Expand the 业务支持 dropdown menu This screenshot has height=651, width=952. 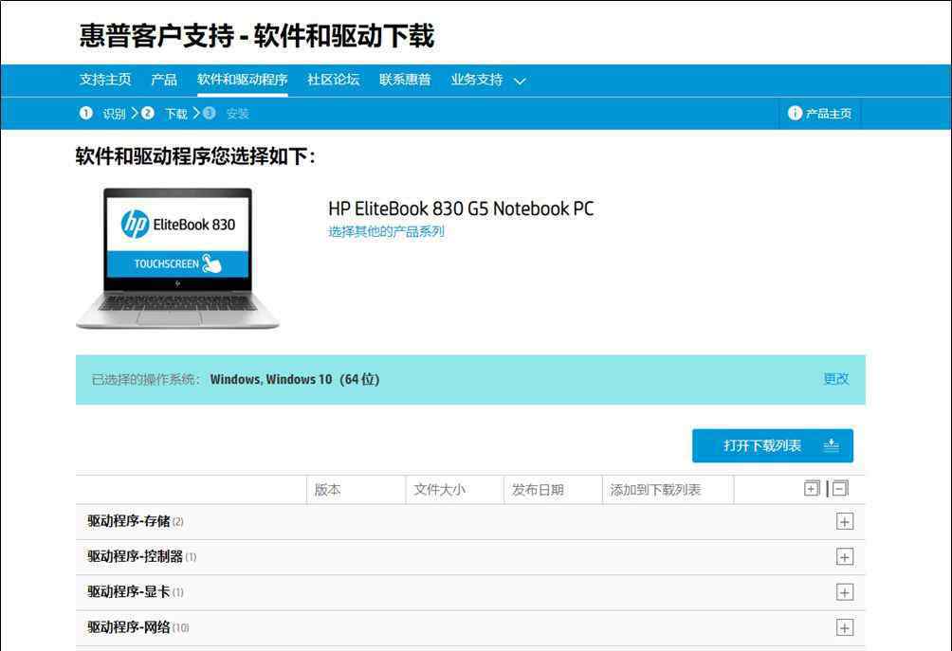(x=488, y=80)
